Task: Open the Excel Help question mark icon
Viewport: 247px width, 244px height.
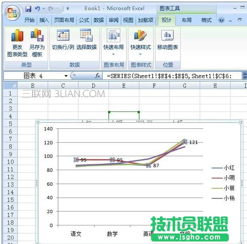Action: 221,20
